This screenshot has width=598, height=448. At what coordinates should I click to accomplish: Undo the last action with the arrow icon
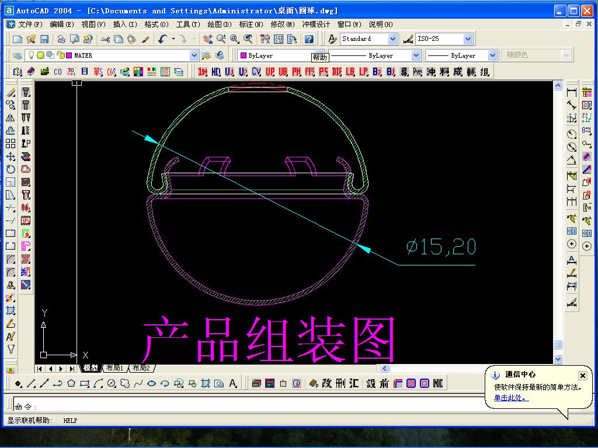coord(162,39)
